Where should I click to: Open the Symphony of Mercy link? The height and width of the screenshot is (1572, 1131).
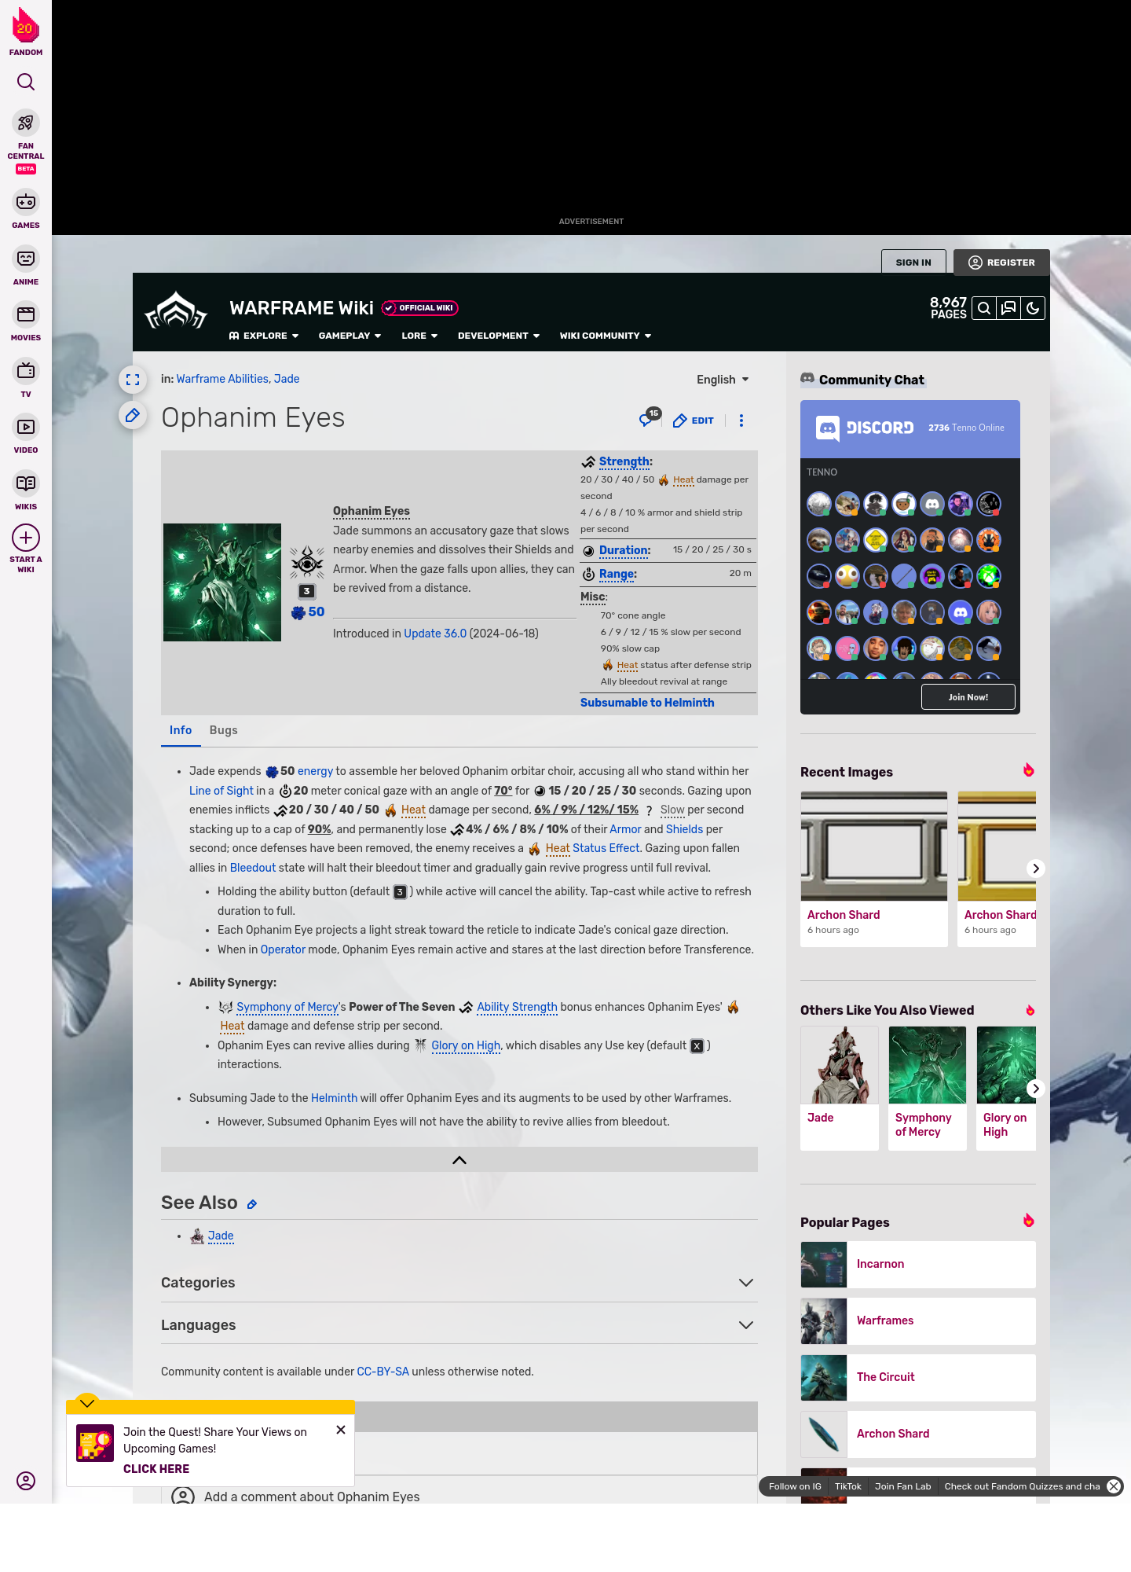pos(287,1007)
